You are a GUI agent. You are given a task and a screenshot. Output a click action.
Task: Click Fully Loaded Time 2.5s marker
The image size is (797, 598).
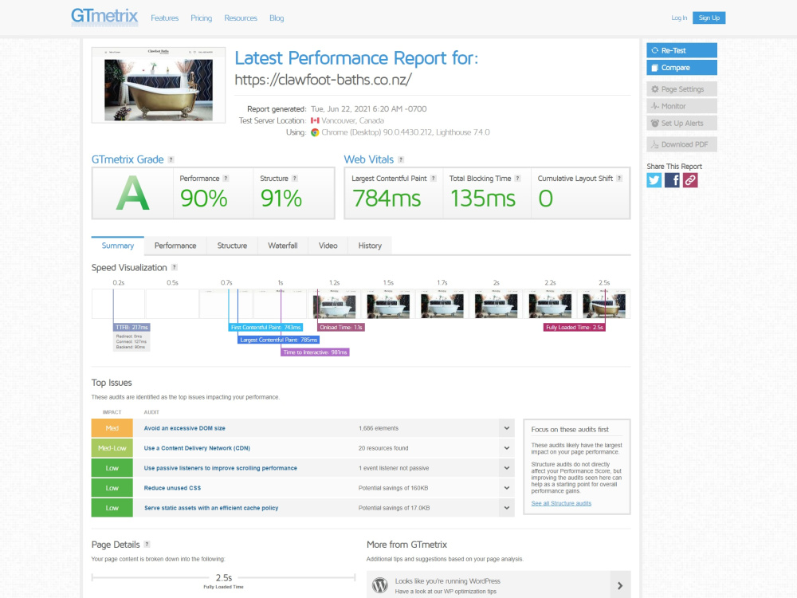coord(575,327)
